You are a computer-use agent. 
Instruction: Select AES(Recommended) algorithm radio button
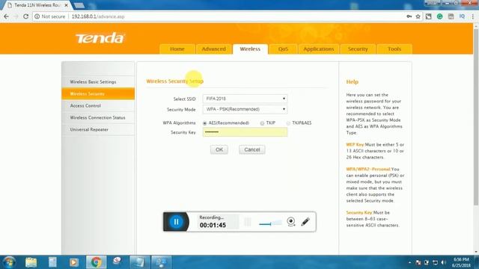click(204, 123)
